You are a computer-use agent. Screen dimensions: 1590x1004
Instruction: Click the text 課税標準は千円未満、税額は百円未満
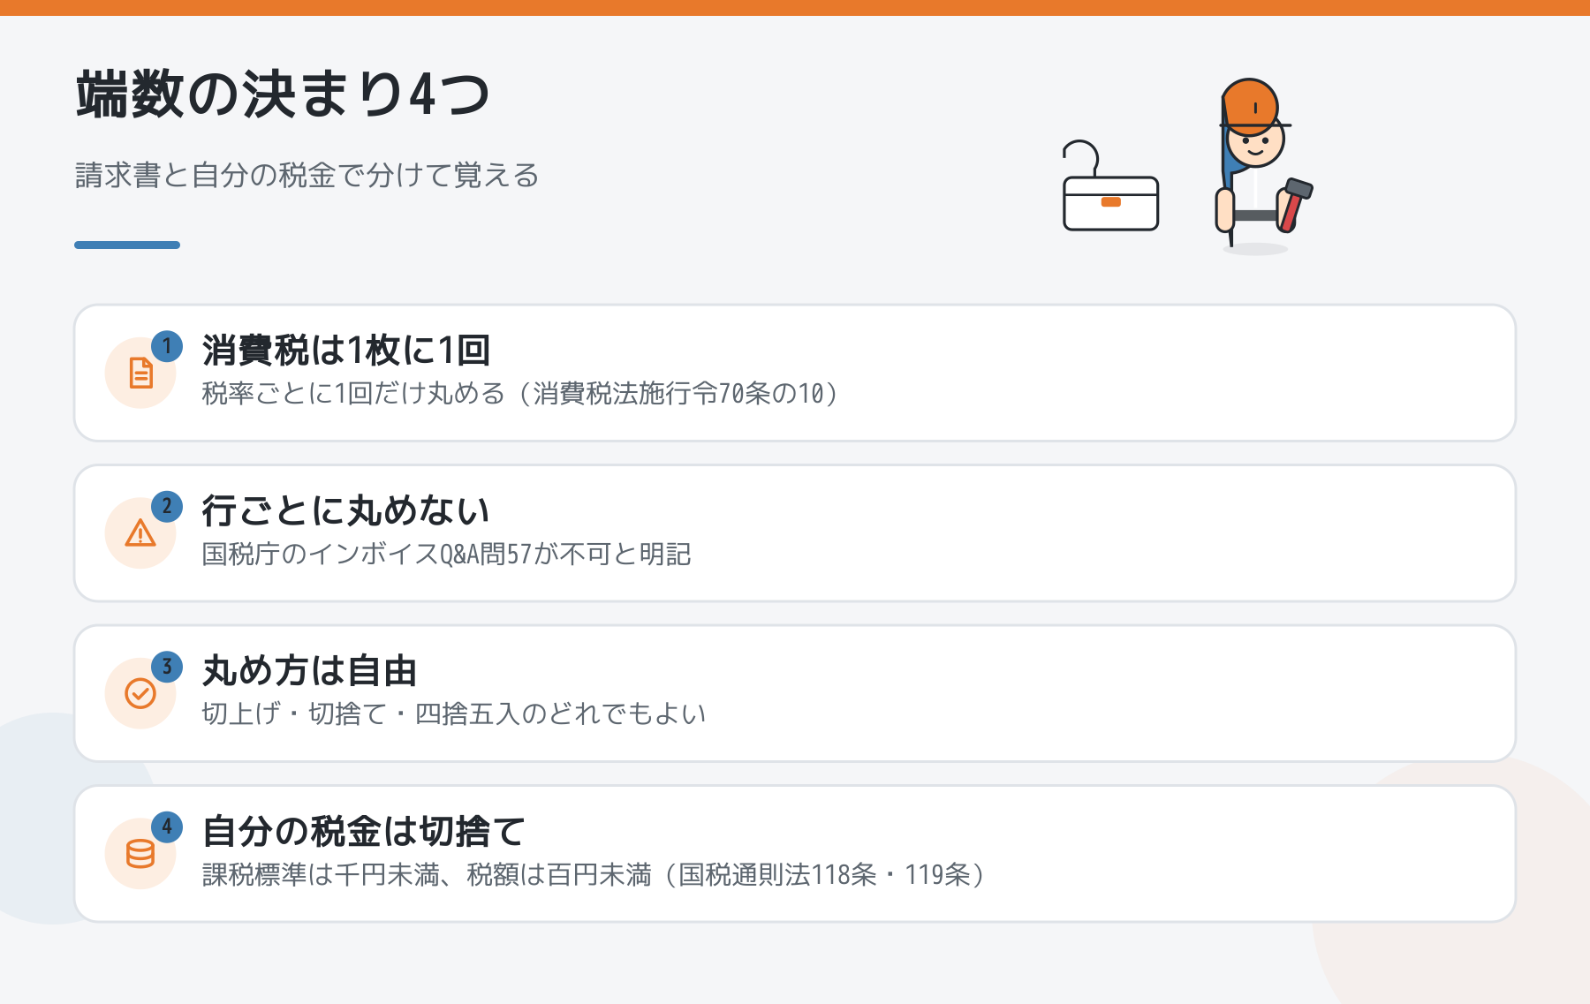click(x=427, y=874)
